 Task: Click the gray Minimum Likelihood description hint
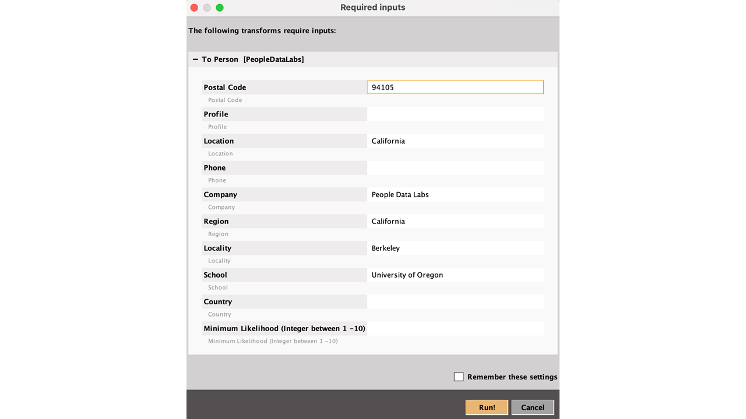(x=273, y=341)
